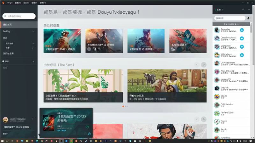This screenshot has width=255, height=143.
Task: Click the magnifier icon in game search box
Action: (x=5, y=16)
